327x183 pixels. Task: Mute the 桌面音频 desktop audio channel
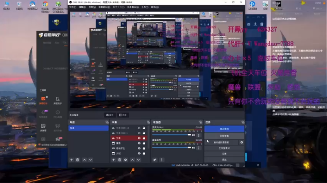(x=193, y=148)
